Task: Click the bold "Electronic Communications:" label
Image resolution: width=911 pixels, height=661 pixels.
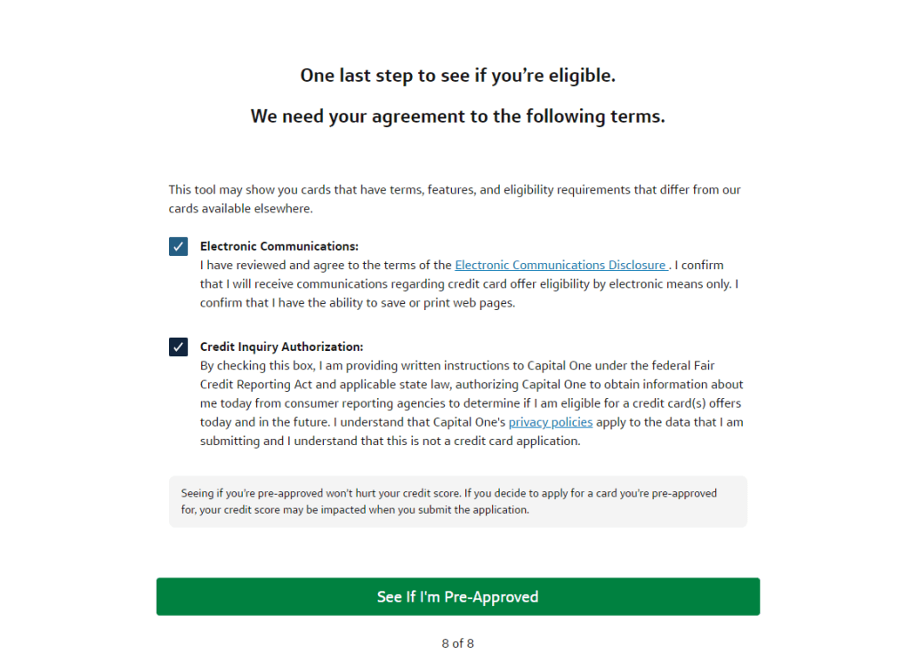Action: [x=278, y=246]
